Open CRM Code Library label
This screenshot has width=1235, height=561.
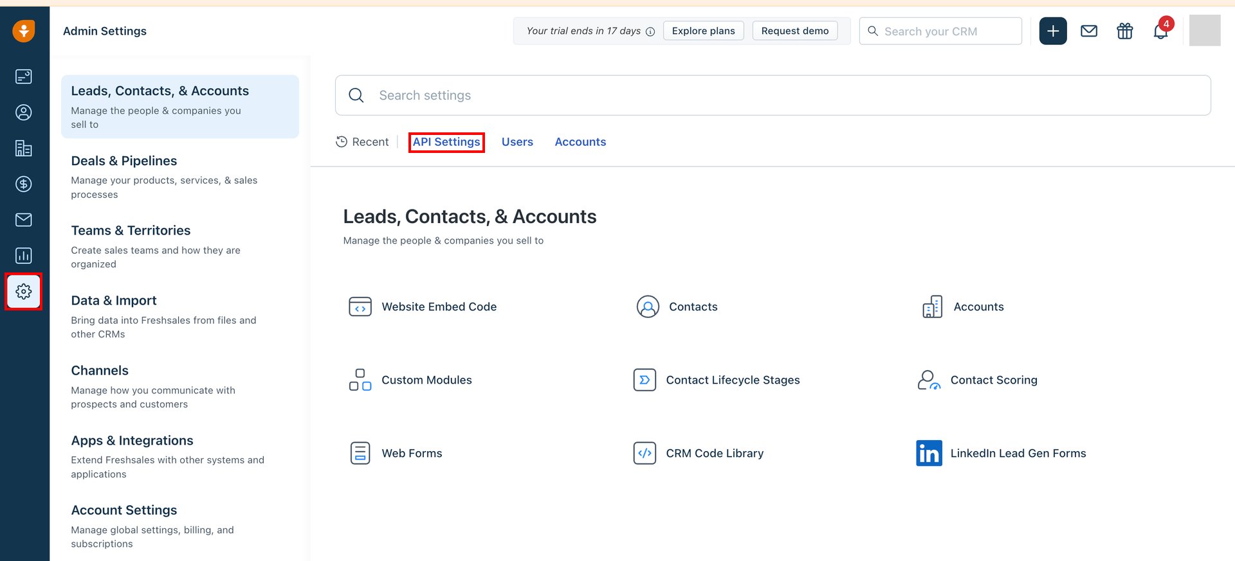(x=715, y=454)
